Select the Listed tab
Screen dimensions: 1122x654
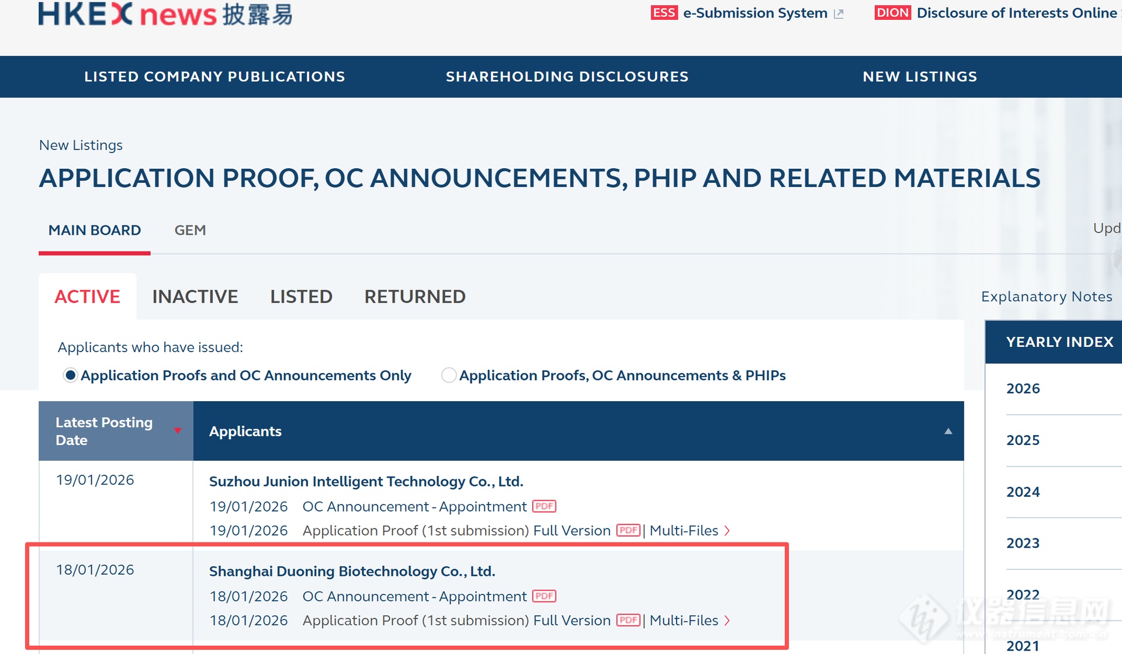point(301,297)
